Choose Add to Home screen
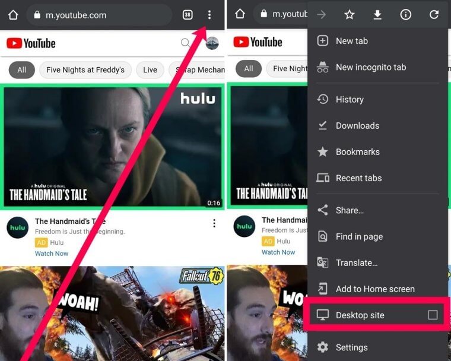Screen dimensions: 451x361 point(377,289)
